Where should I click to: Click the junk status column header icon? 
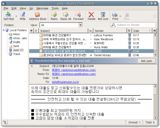pos(129,31)
